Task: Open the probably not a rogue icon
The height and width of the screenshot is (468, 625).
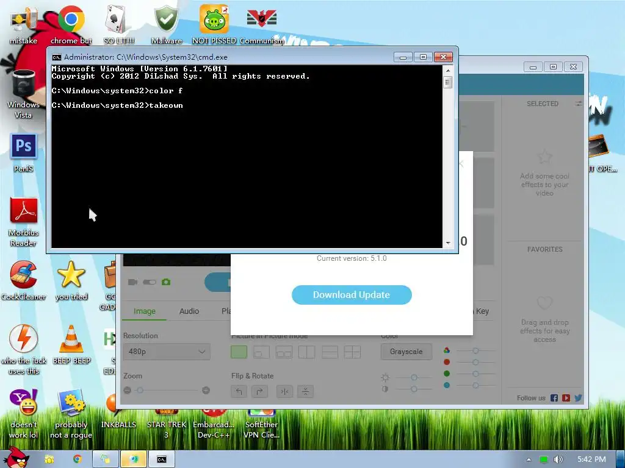Action: (71, 414)
